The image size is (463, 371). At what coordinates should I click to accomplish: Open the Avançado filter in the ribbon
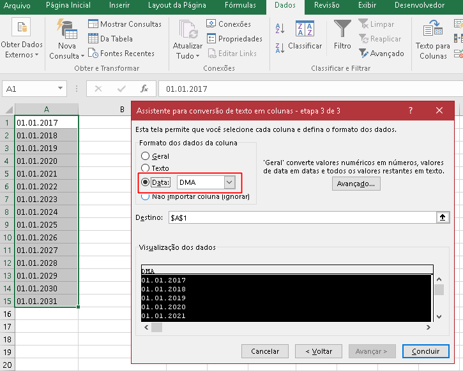tap(381, 54)
